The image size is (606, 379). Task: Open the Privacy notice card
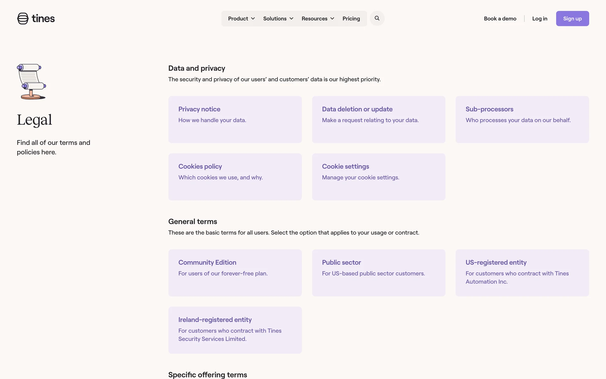pyautogui.click(x=235, y=119)
